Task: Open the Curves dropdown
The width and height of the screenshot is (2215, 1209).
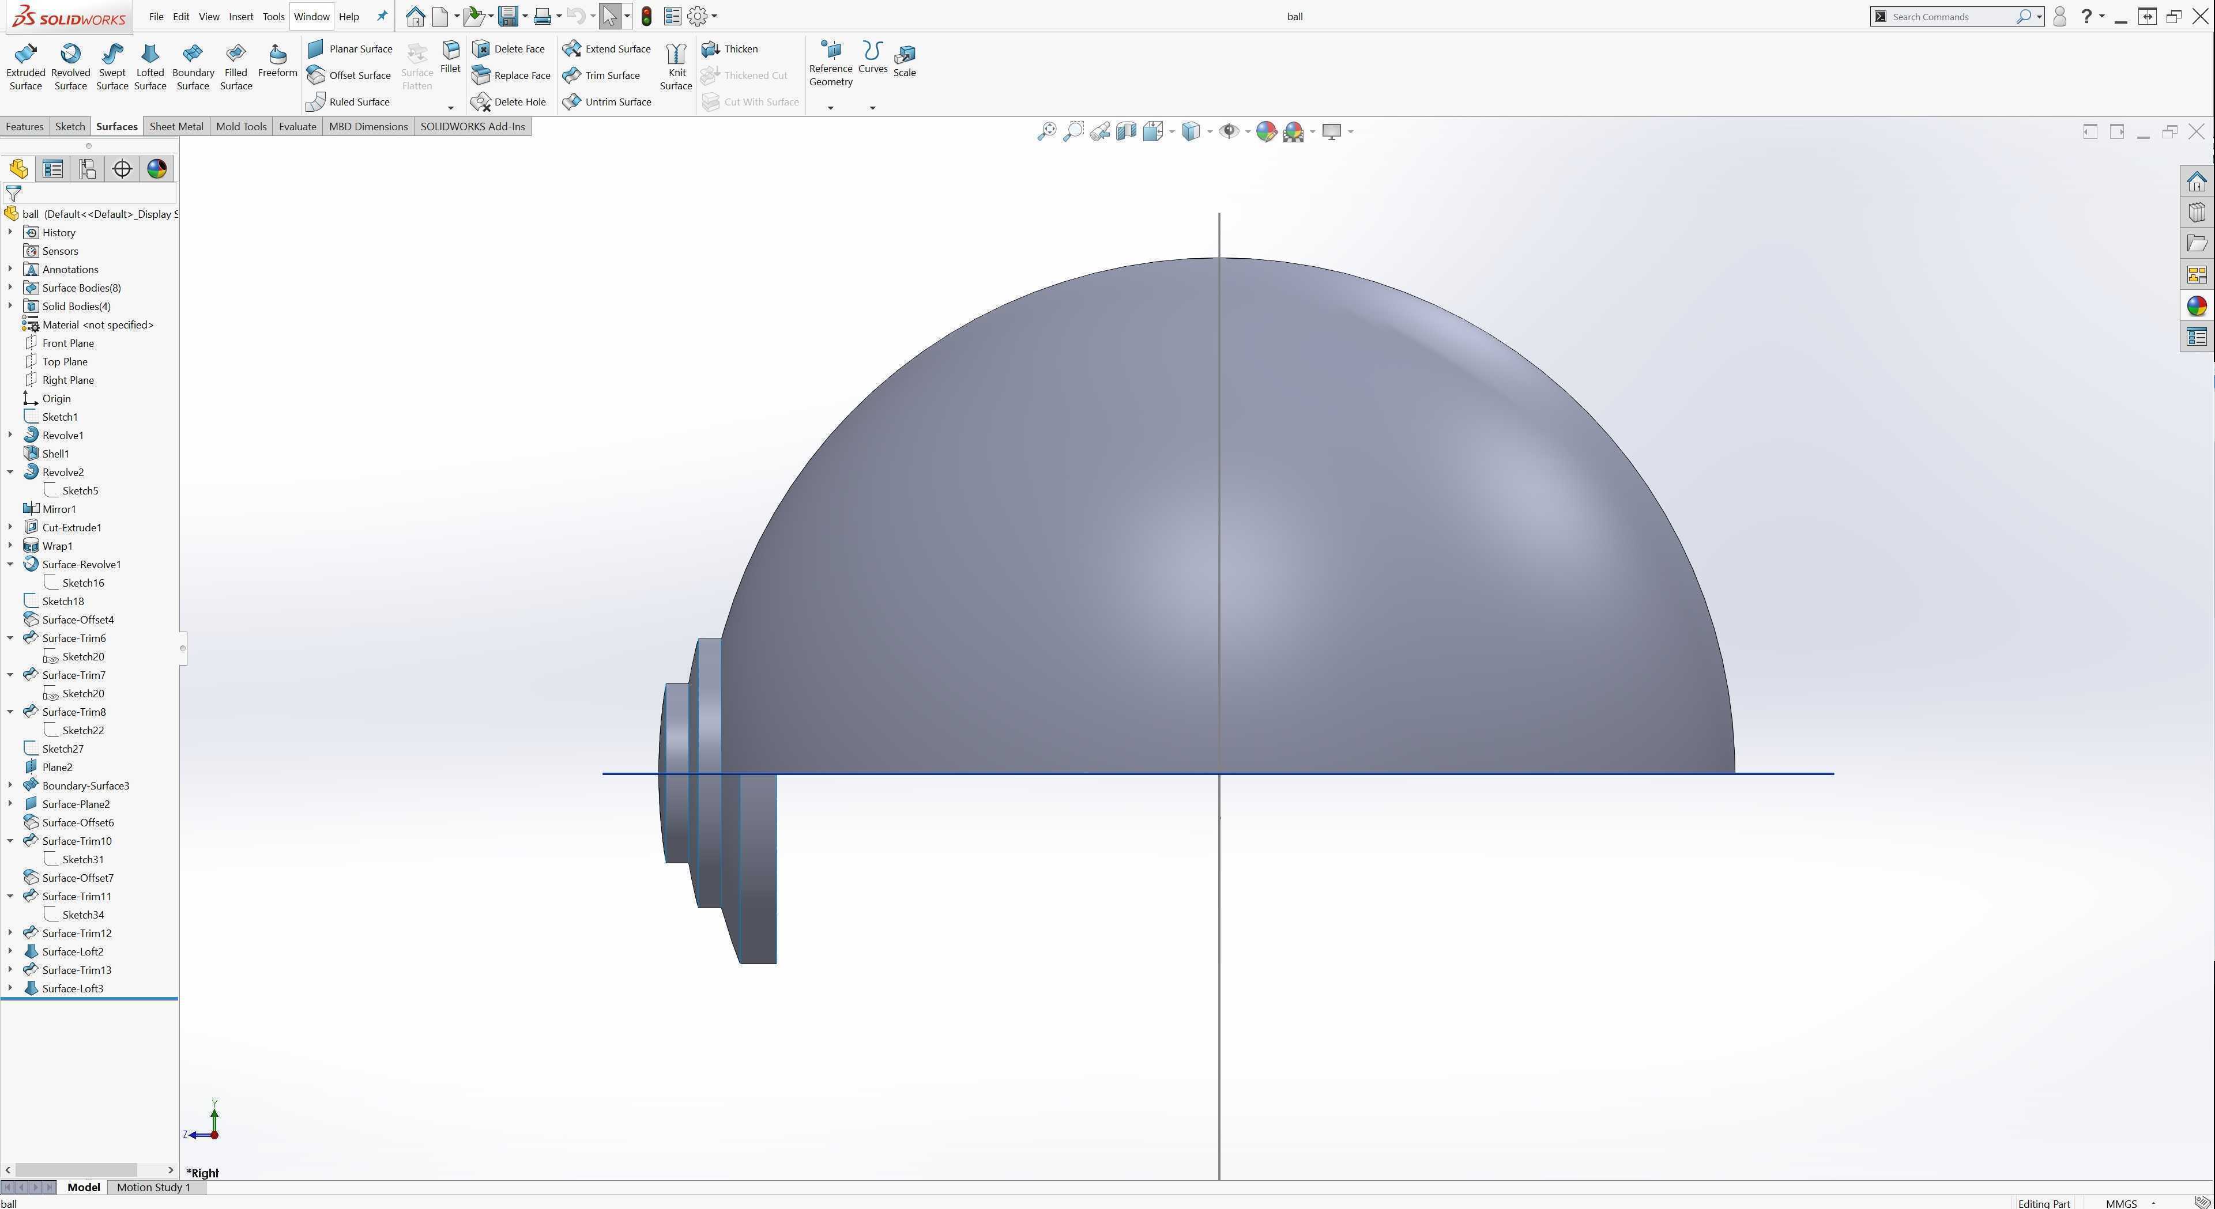Action: point(872,108)
